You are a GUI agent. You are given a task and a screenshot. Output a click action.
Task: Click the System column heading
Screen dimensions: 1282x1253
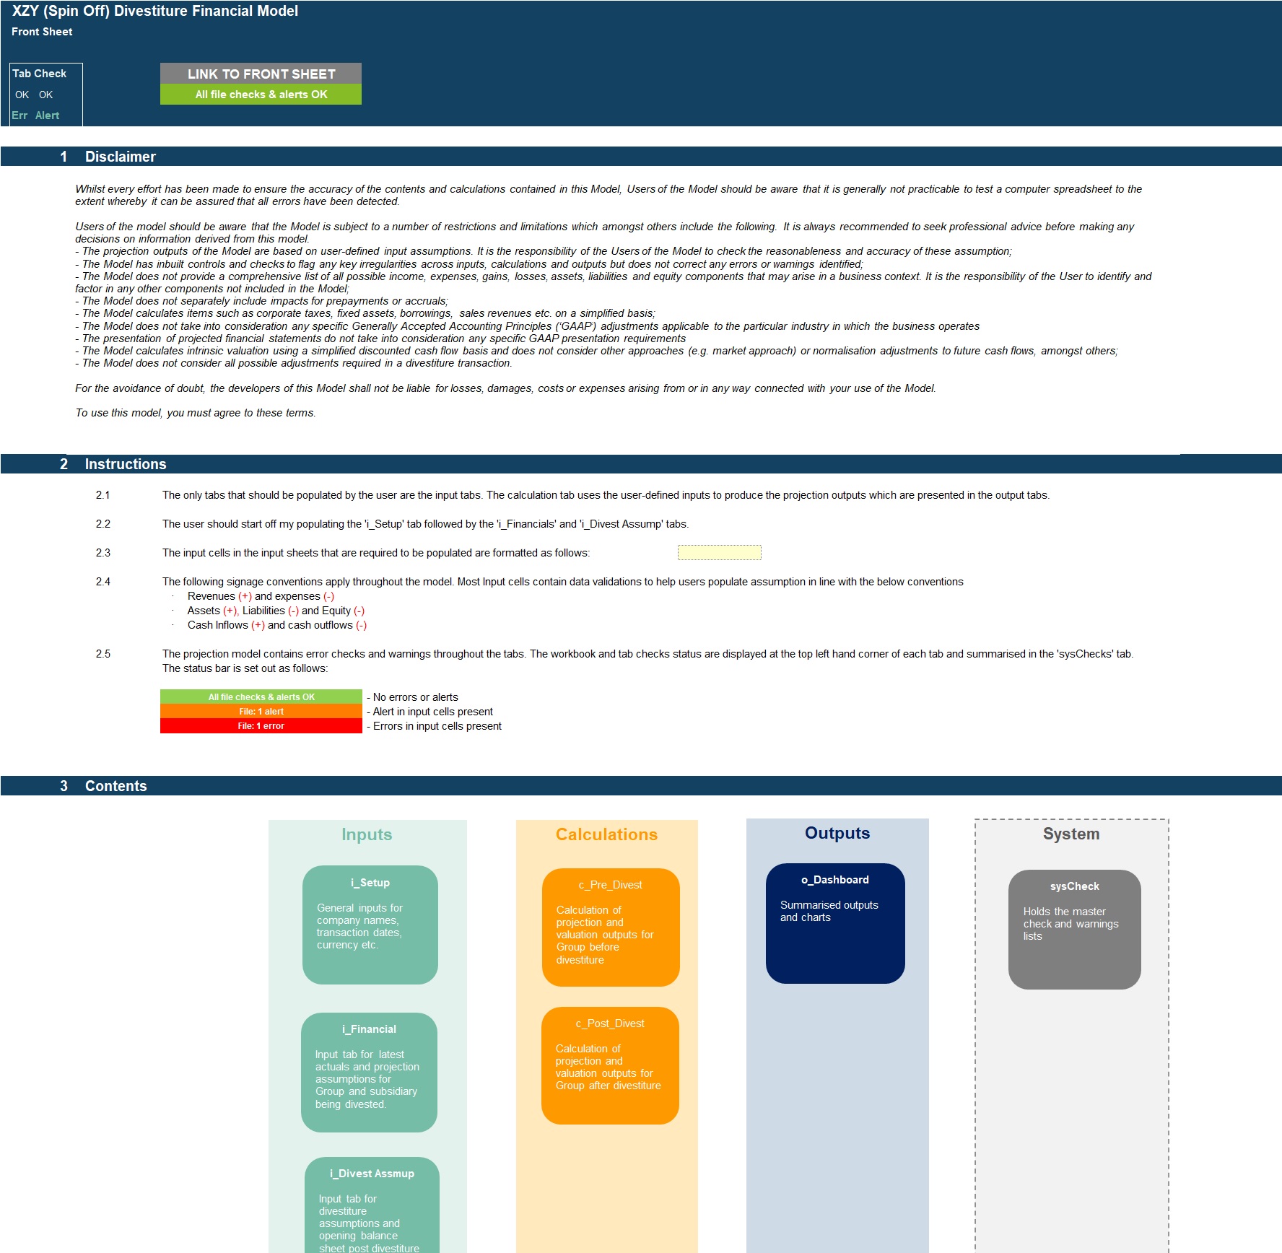pos(1071,834)
